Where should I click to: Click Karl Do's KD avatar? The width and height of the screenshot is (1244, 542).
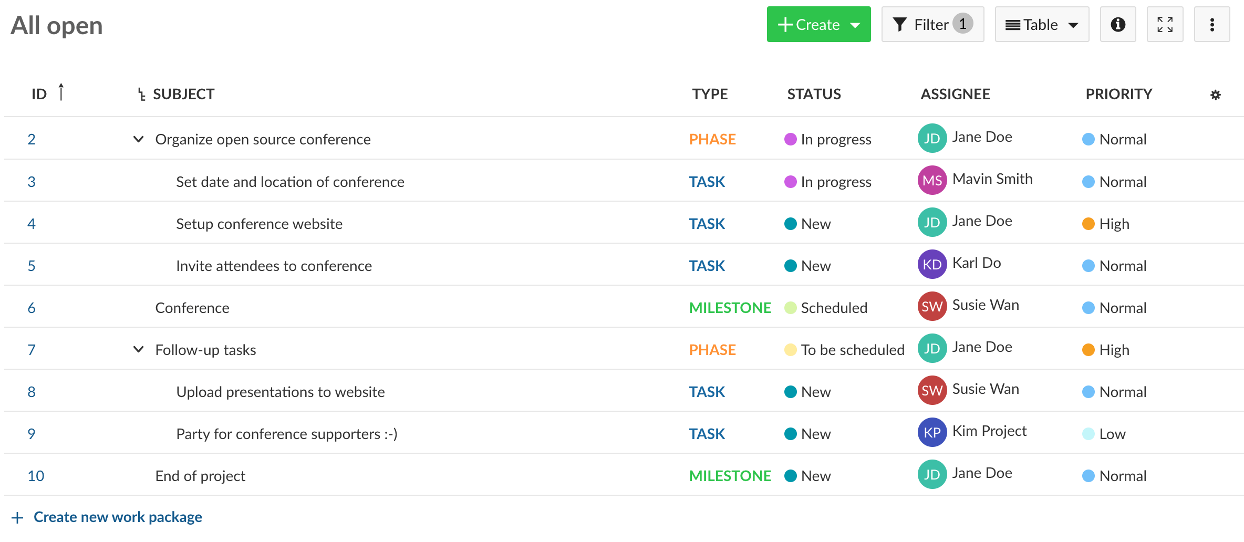click(932, 265)
